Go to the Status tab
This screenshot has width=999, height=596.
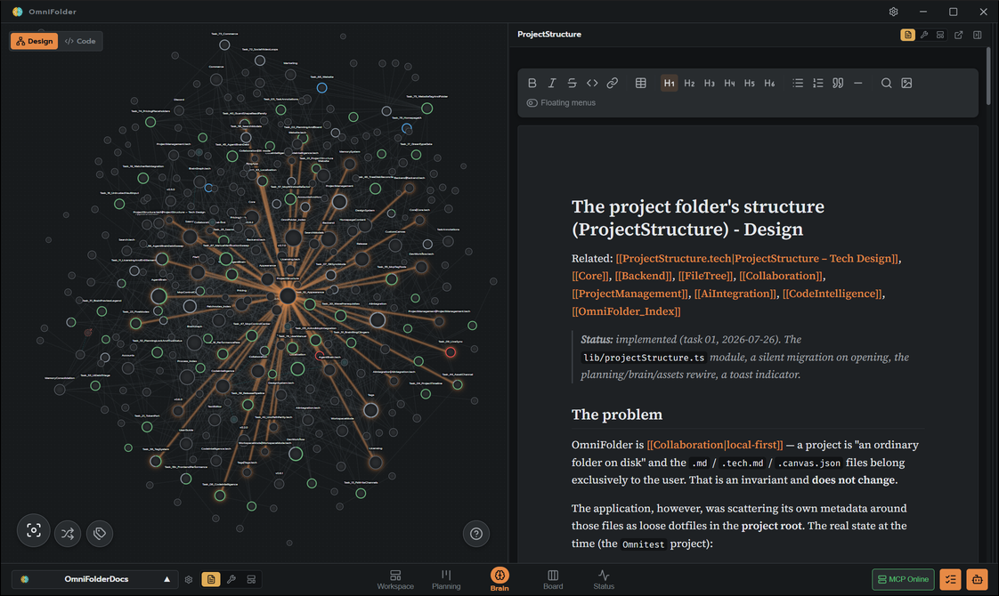point(604,580)
